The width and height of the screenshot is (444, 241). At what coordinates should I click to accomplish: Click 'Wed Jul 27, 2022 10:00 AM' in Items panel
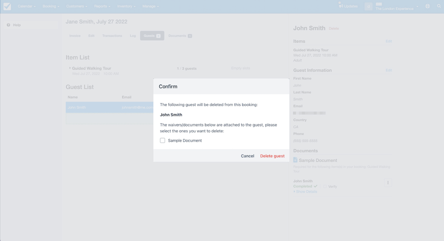pyautogui.click(x=315, y=55)
